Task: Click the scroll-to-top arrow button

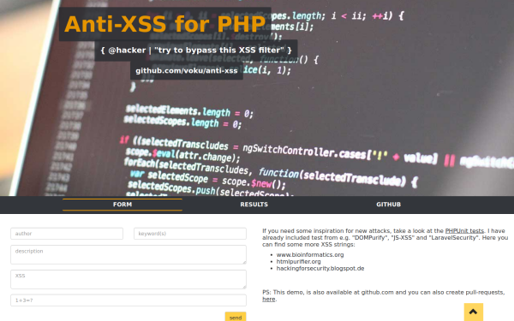Action: point(474,312)
